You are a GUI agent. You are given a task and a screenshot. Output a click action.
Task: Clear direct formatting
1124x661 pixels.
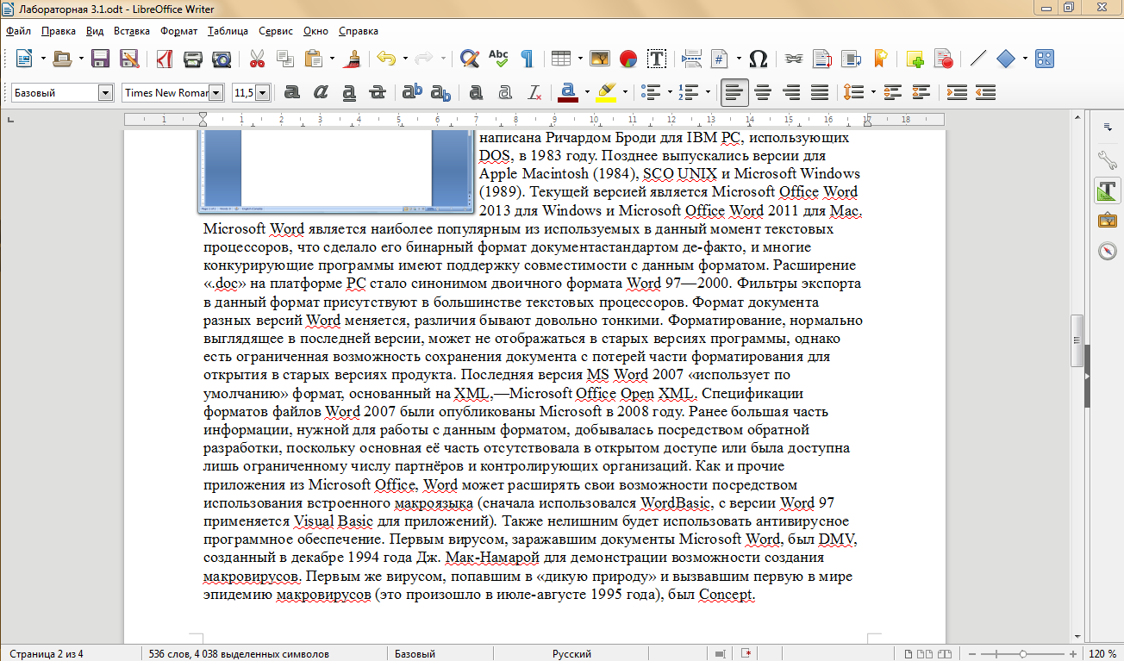(534, 92)
